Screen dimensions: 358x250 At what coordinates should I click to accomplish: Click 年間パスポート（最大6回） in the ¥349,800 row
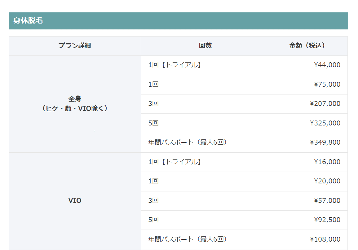188,142
